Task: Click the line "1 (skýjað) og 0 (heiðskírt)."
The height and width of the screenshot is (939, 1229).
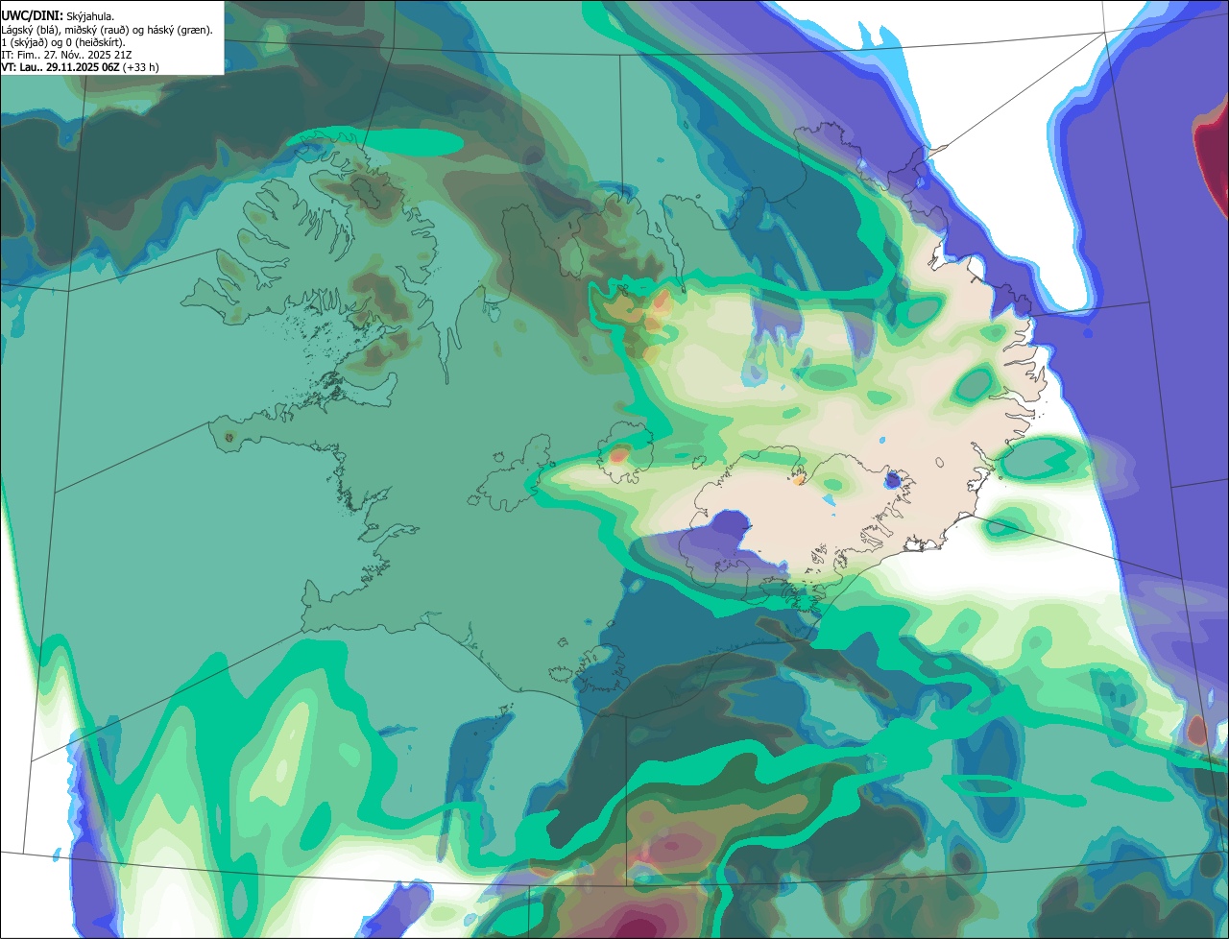Action: [62, 42]
